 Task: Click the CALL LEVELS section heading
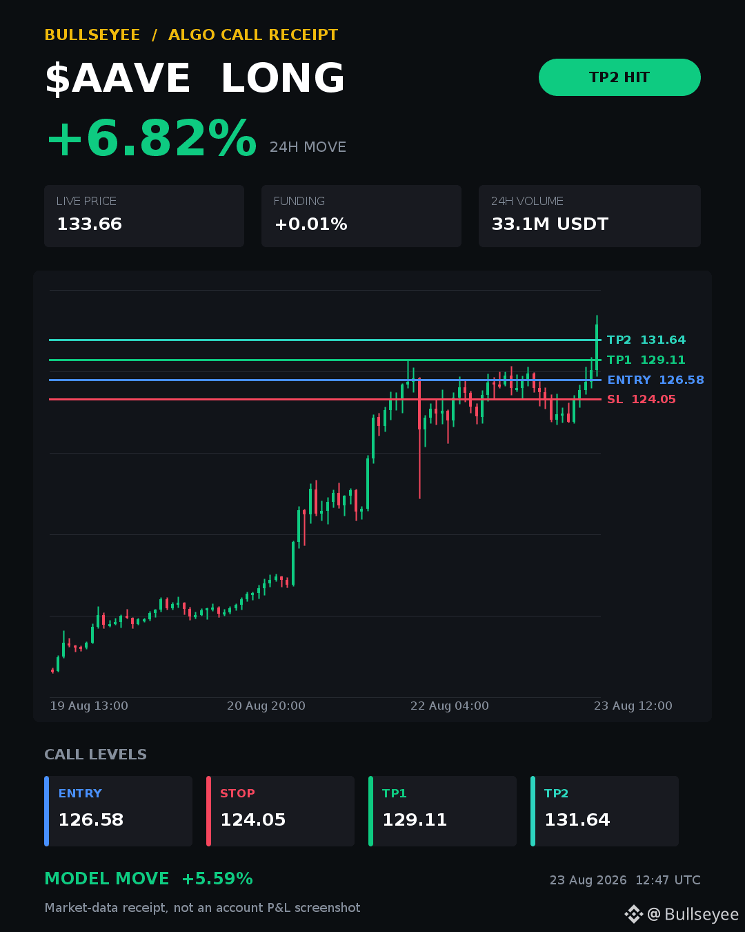[96, 755]
